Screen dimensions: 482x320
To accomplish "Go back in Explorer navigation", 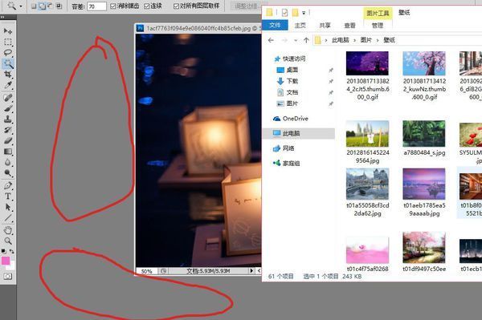I will click(x=271, y=40).
